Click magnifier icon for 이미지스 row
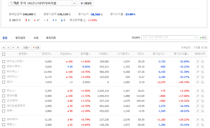Screen dimensions: 210x128 202,77
